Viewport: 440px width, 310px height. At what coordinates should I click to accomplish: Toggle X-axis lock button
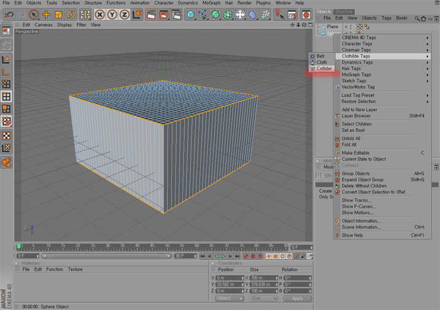click(x=100, y=15)
